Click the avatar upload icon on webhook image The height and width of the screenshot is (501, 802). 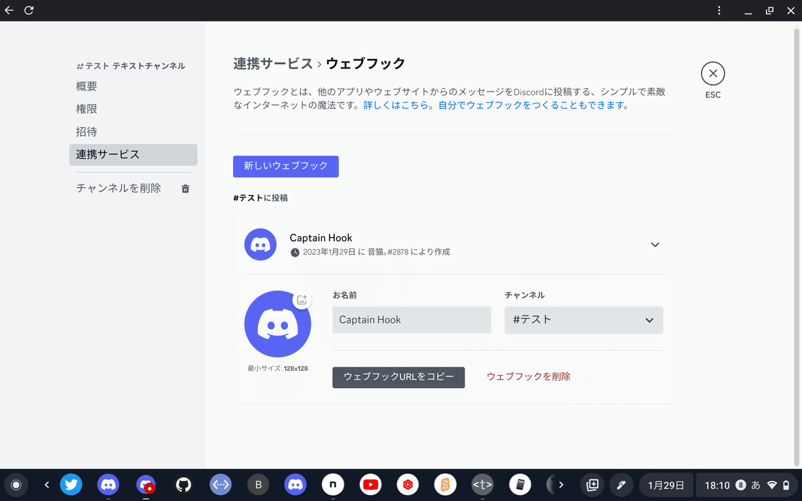[x=302, y=300]
